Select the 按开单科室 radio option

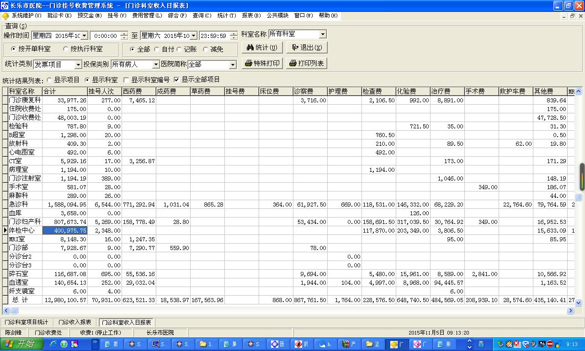click(x=31, y=49)
